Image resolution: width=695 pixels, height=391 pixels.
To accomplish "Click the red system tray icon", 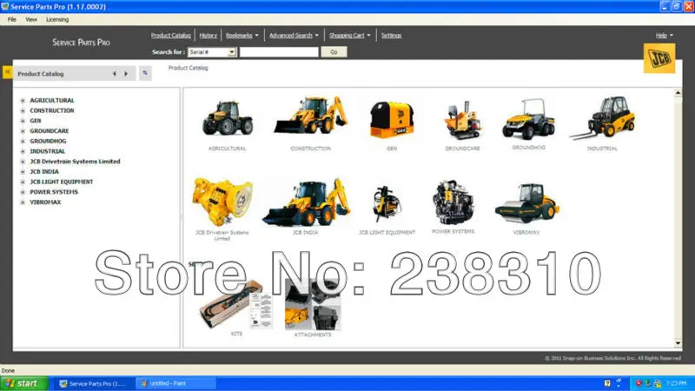I will [639, 383].
